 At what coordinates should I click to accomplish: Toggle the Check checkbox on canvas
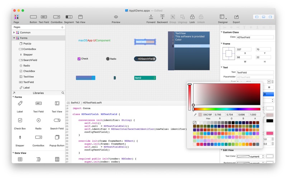[x=79, y=59]
